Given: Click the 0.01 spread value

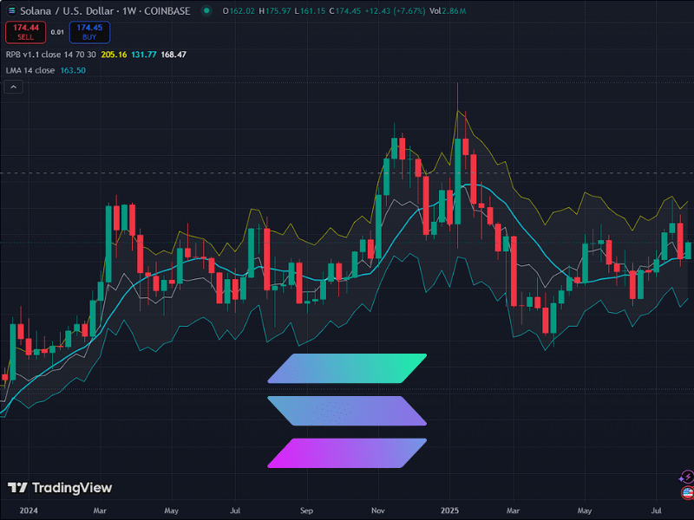Looking at the screenshot, I should click(x=57, y=32).
